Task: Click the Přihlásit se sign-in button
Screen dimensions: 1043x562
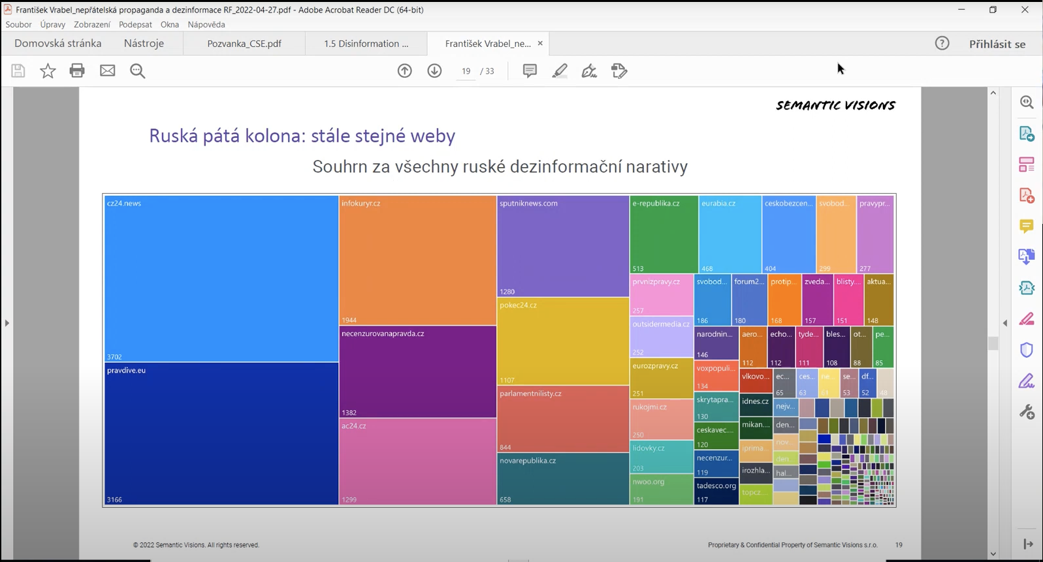Action: click(x=997, y=44)
